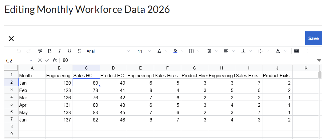Select the column A header
Viewport: 327px width, 139px height.
[x=32, y=68]
